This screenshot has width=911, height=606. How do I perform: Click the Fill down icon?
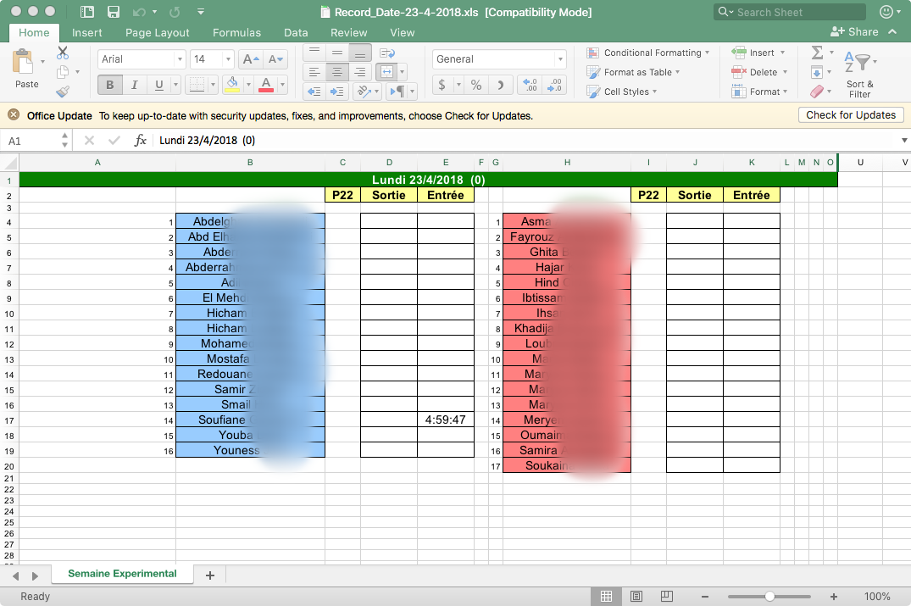pyautogui.click(x=817, y=73)
